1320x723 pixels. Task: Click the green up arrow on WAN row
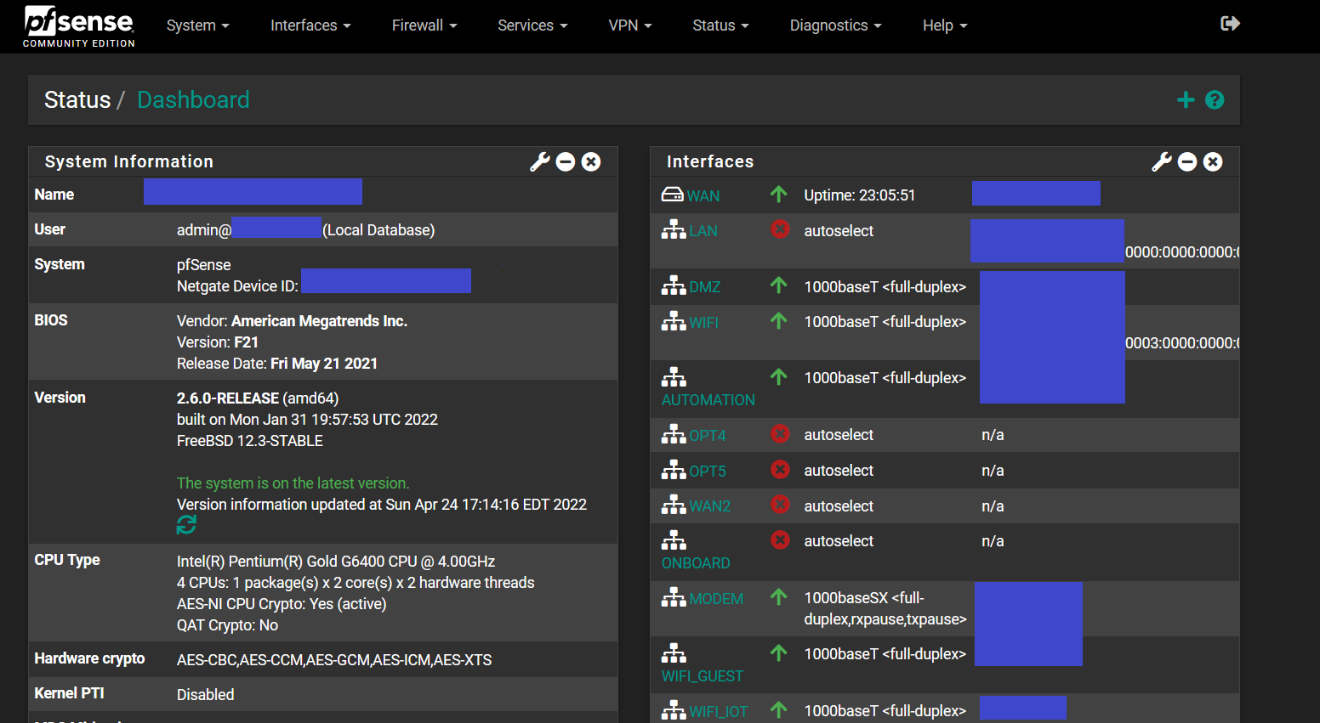pyautogui.click(x=779, y=194)
